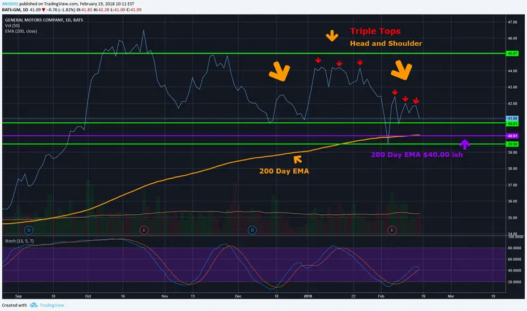Select the purple 200 Day EMA $40.00 ish text
Image resolution: width=527 pixels, height=311 pixels.
click(x=417, y=155)
